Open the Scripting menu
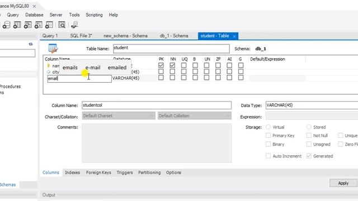Image resolution: width=358 pixels, height=201 pixels. pos(94,15)
